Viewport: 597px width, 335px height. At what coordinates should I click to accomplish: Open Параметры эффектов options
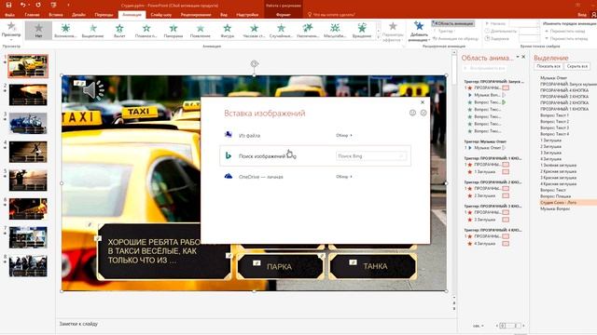(393, 31)
